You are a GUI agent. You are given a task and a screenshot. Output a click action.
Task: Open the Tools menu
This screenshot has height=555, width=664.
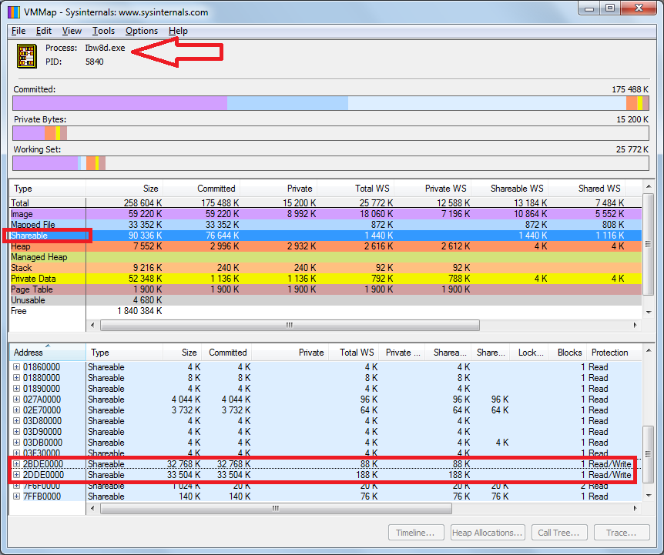point(103,31)
